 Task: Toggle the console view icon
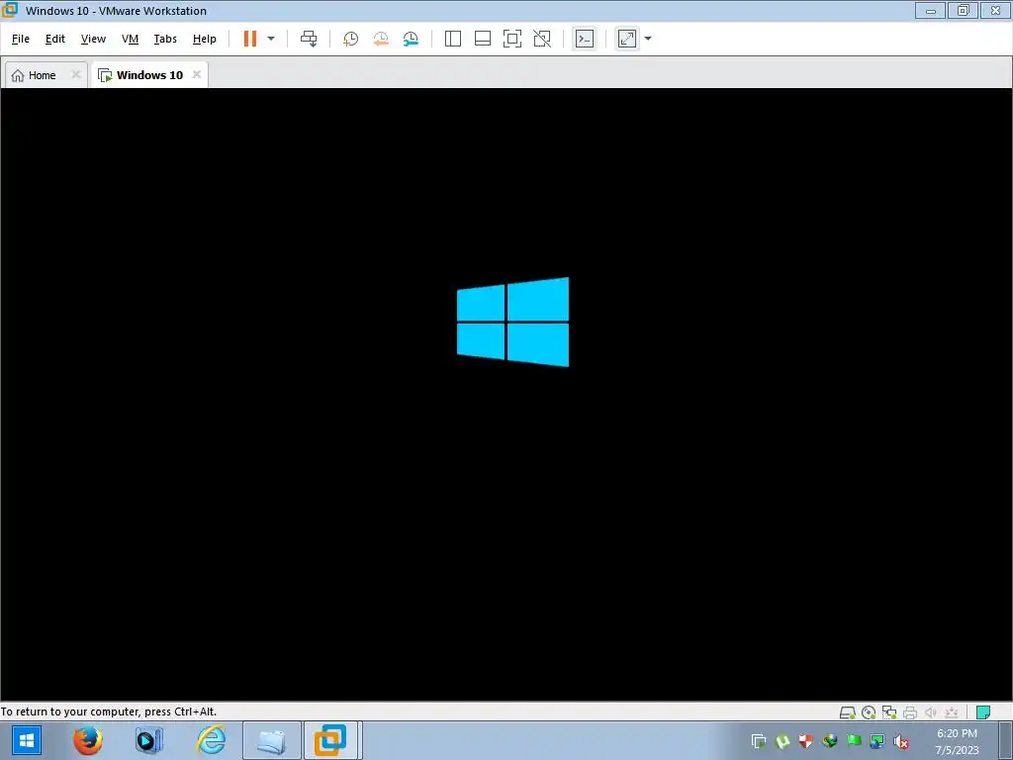(x=585, y=39)
